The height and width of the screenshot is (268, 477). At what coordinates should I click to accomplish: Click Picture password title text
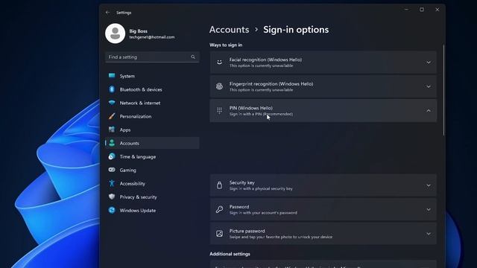click(x=247, y=231)
